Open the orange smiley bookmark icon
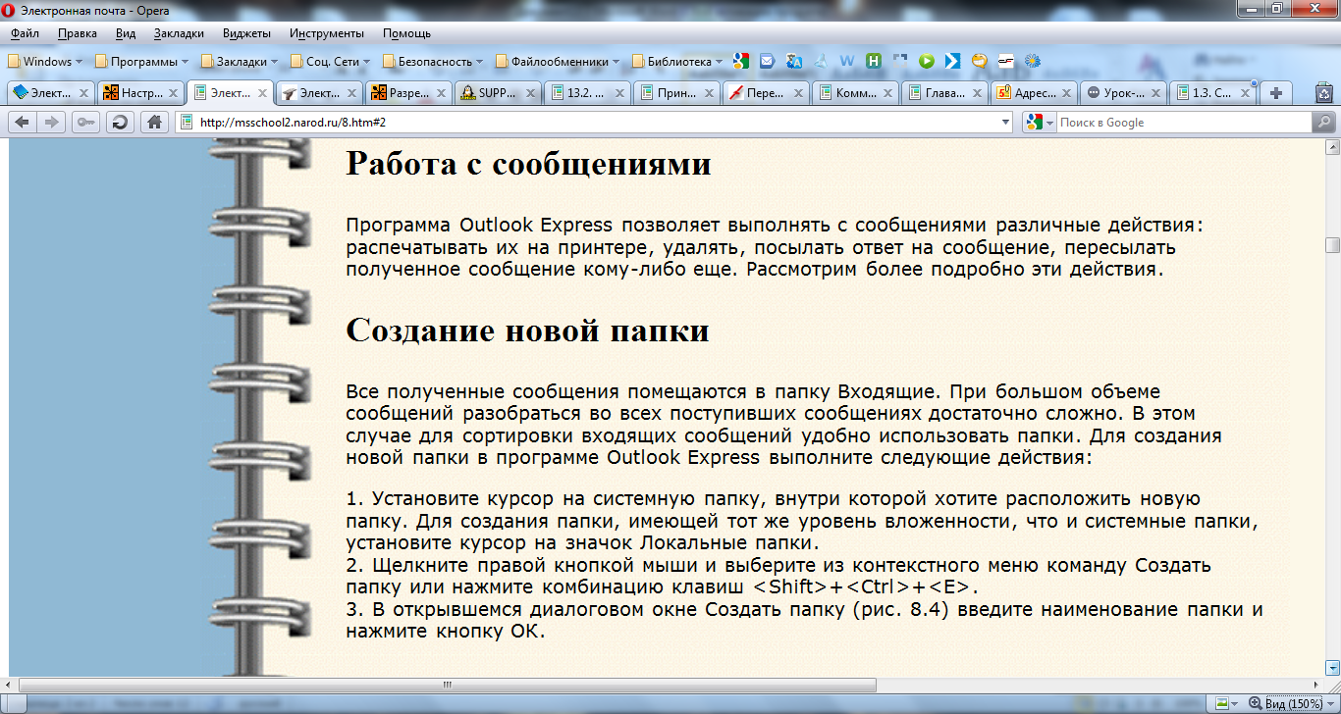The width and height of the screenshot is (1341, 714). 979,61
